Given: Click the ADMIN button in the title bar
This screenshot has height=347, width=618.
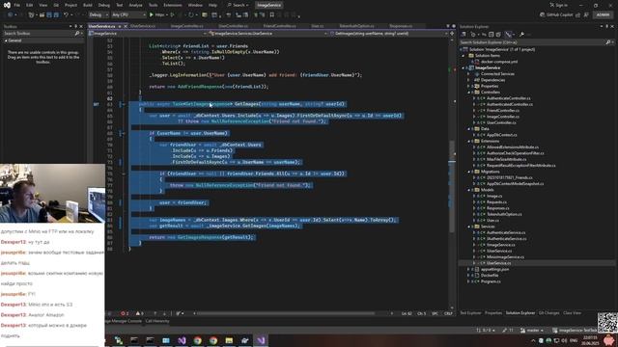Looking at the screenshot, I should [x=603, y=15].
